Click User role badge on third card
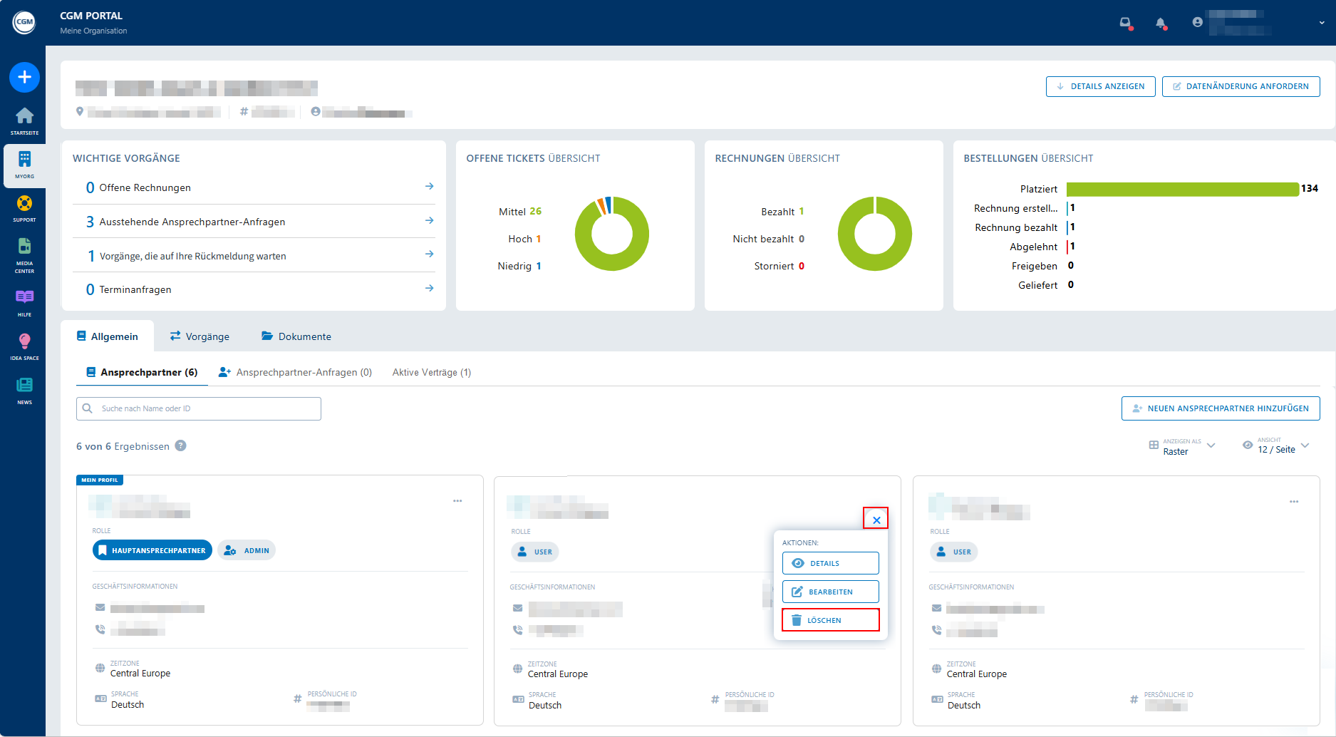1336x737 pixels. click(x=954, y=552)
